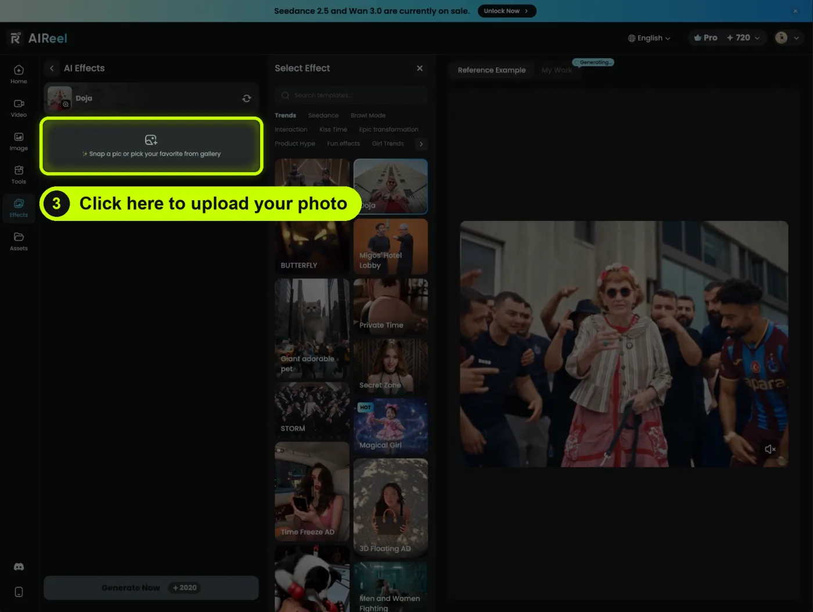Select the Girl Trends category

pos(388,143)
